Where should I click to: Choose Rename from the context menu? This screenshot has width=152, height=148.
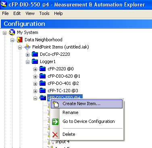click(x=71, y=112)
